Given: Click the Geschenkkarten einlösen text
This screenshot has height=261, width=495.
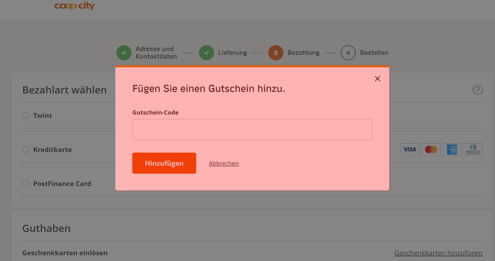Looking at the screenshot, I should click(x=65, y=253).
